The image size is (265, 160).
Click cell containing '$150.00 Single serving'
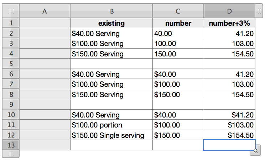coord(111,135)
